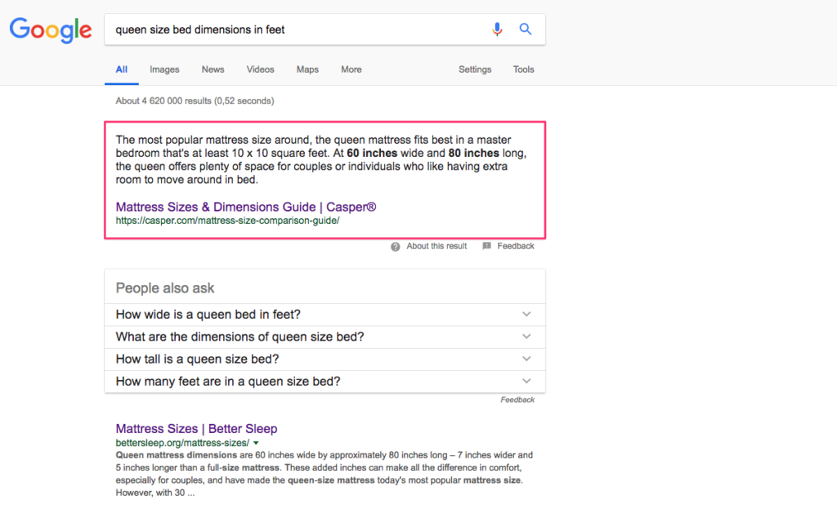Image resolution: width=837 pixels, height=509 pixels.
Task: Switch to the Images tab
Action: coord(164,69)
